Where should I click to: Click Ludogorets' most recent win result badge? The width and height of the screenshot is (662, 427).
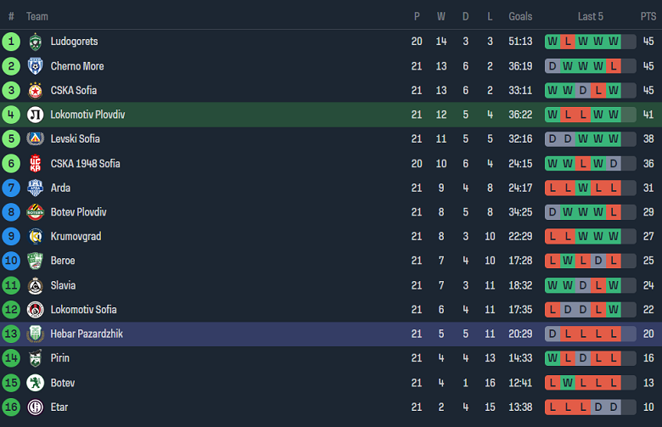coord(614,41)
